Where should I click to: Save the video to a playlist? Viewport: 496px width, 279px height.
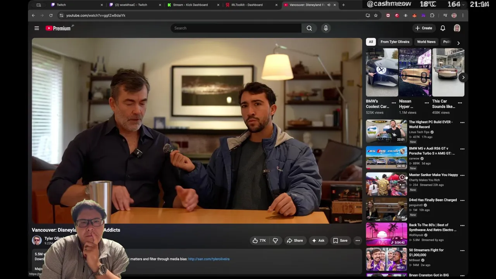click(340, 241)
